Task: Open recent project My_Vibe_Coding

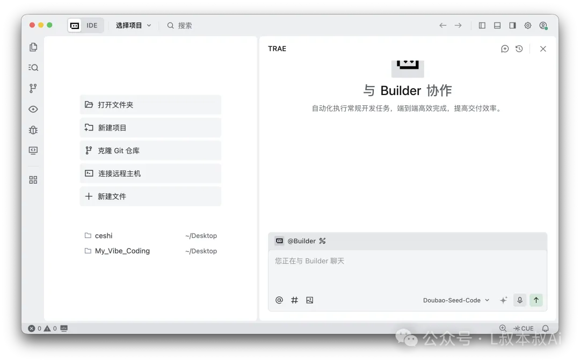Action: (x=150, y=251)
